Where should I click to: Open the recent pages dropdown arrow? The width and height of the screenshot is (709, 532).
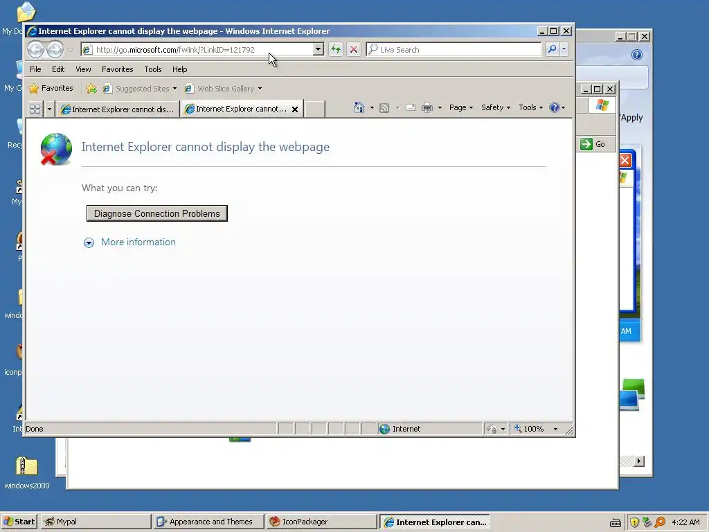click(x=70, y=50)
